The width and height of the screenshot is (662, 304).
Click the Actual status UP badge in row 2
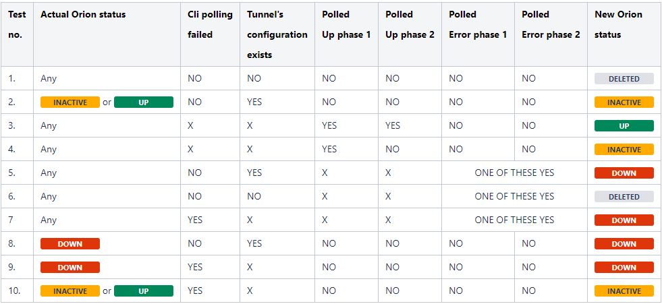click(x=143, y=102)
